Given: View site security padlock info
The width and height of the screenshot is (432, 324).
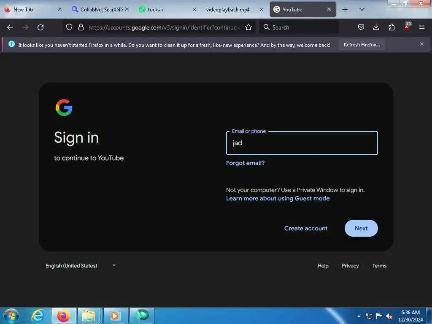Looking at the screenshot, I should (x=81, y=27).
